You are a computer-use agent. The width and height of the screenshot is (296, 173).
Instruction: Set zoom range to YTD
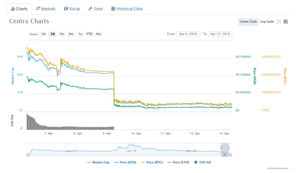(x=89, y=34)
